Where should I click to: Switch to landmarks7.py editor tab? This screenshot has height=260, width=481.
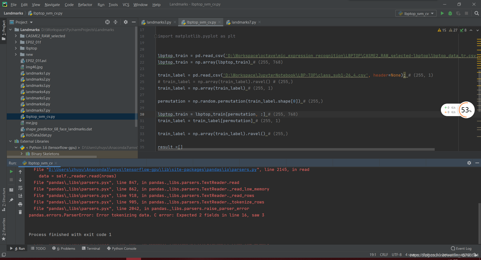click(x=244, y=22)
